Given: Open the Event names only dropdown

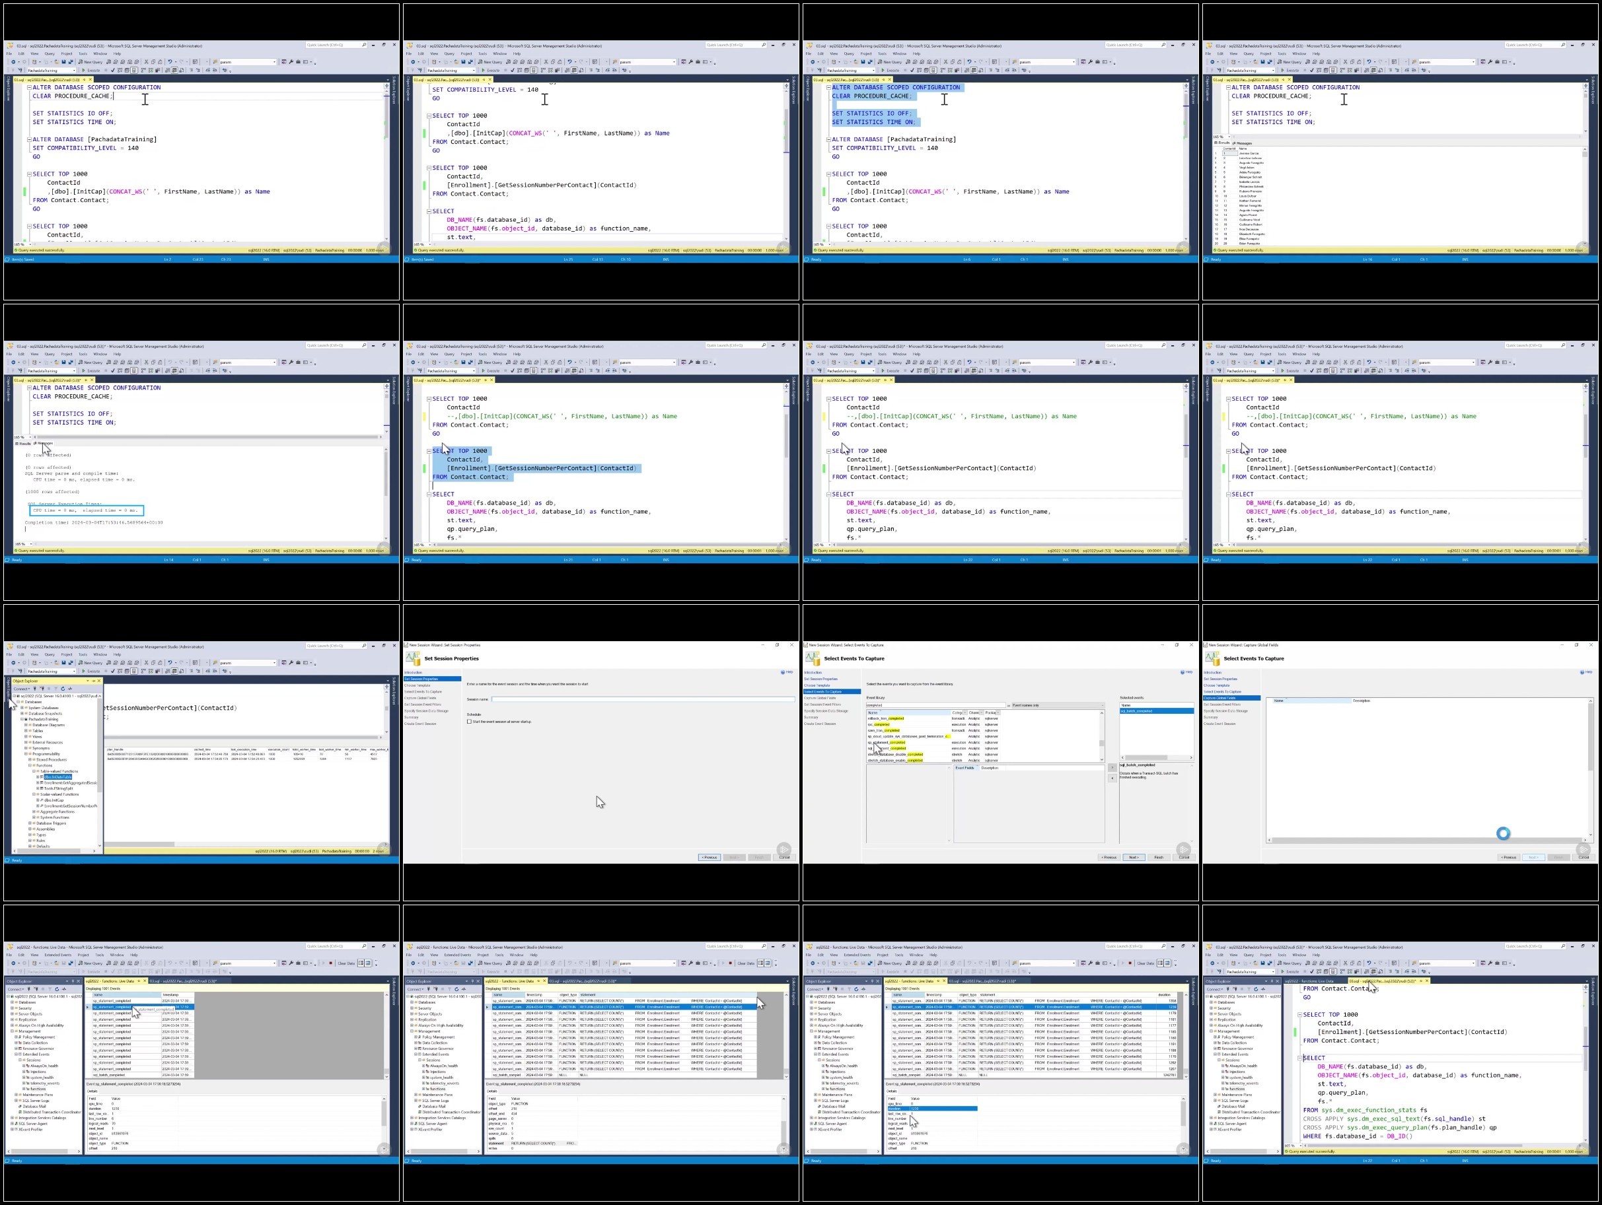Looking at the screenshot, I should (x=1058, y=706).
